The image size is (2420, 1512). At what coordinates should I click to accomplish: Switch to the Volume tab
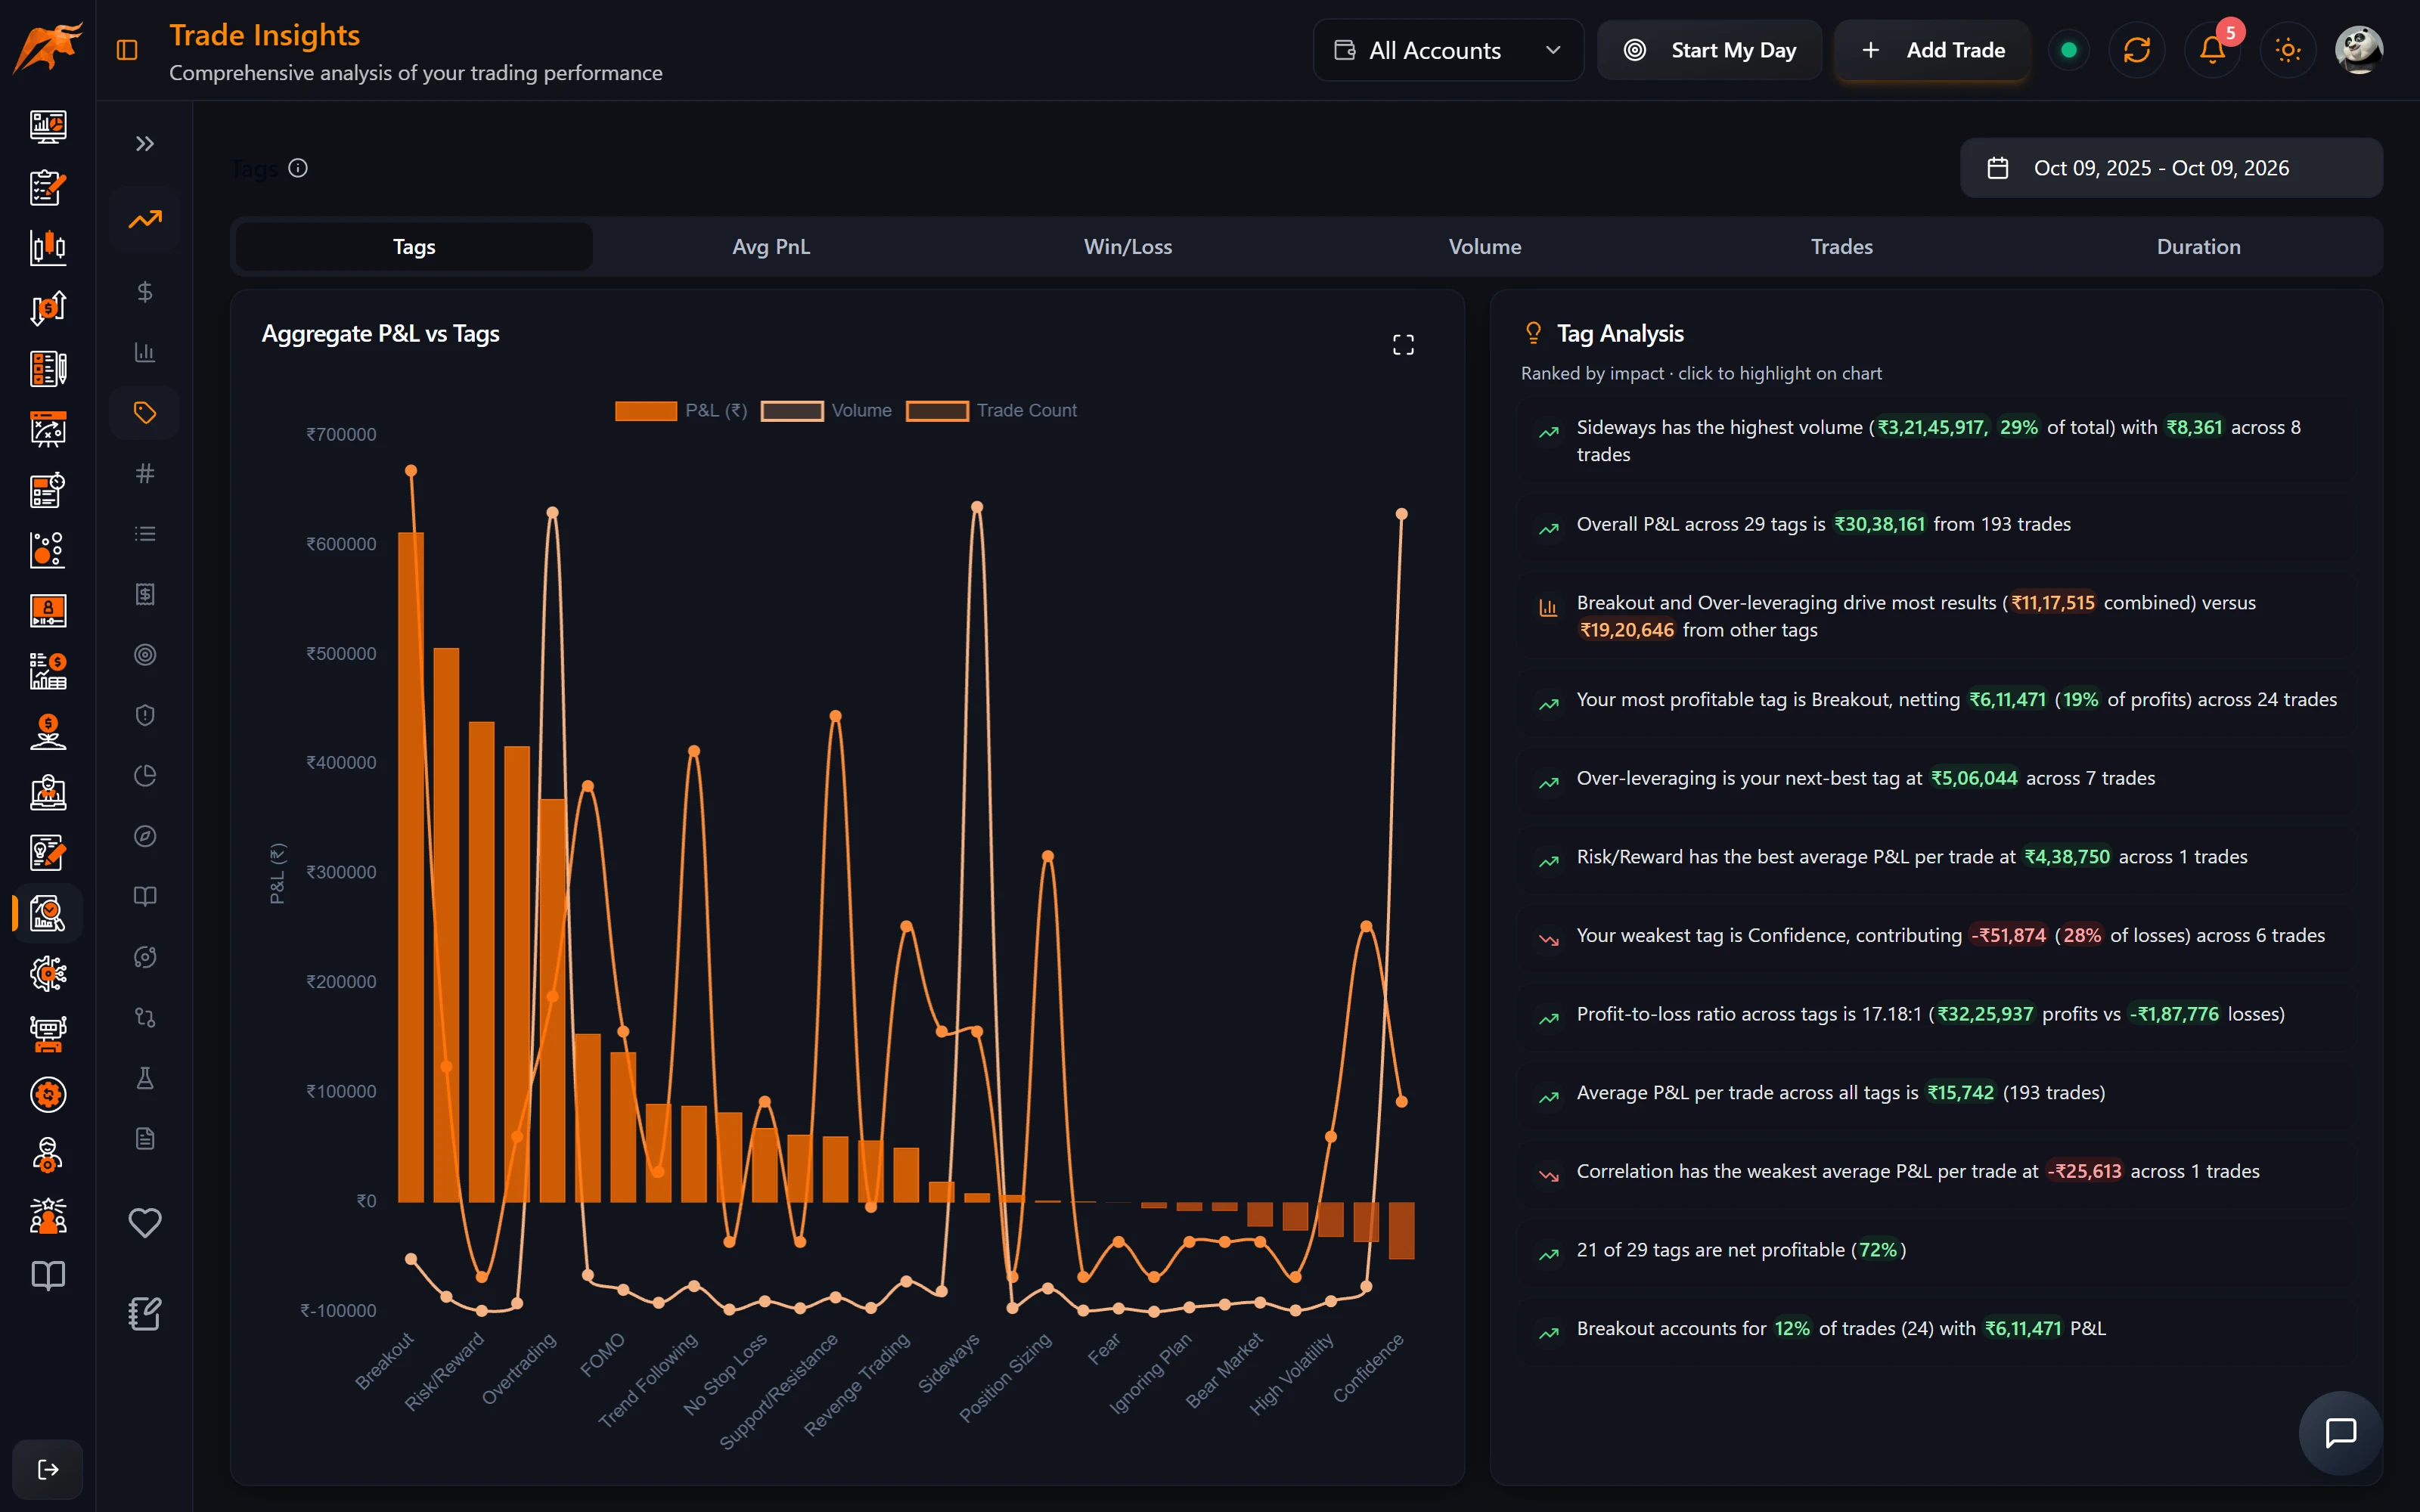point(1485,247)
